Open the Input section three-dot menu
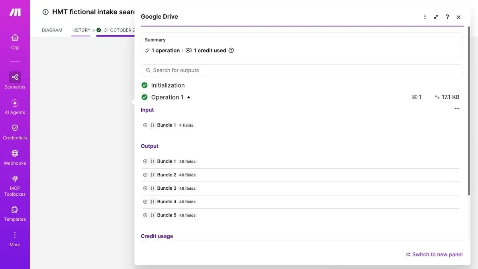 click(x=457, y=108)
